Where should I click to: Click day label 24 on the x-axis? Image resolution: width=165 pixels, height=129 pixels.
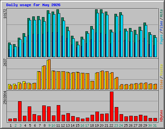click(x=121, y=125)
